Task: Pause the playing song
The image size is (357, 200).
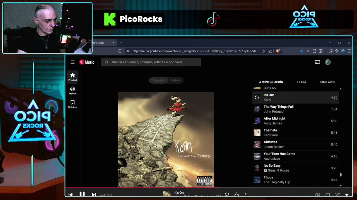Action: pos(82,194)
